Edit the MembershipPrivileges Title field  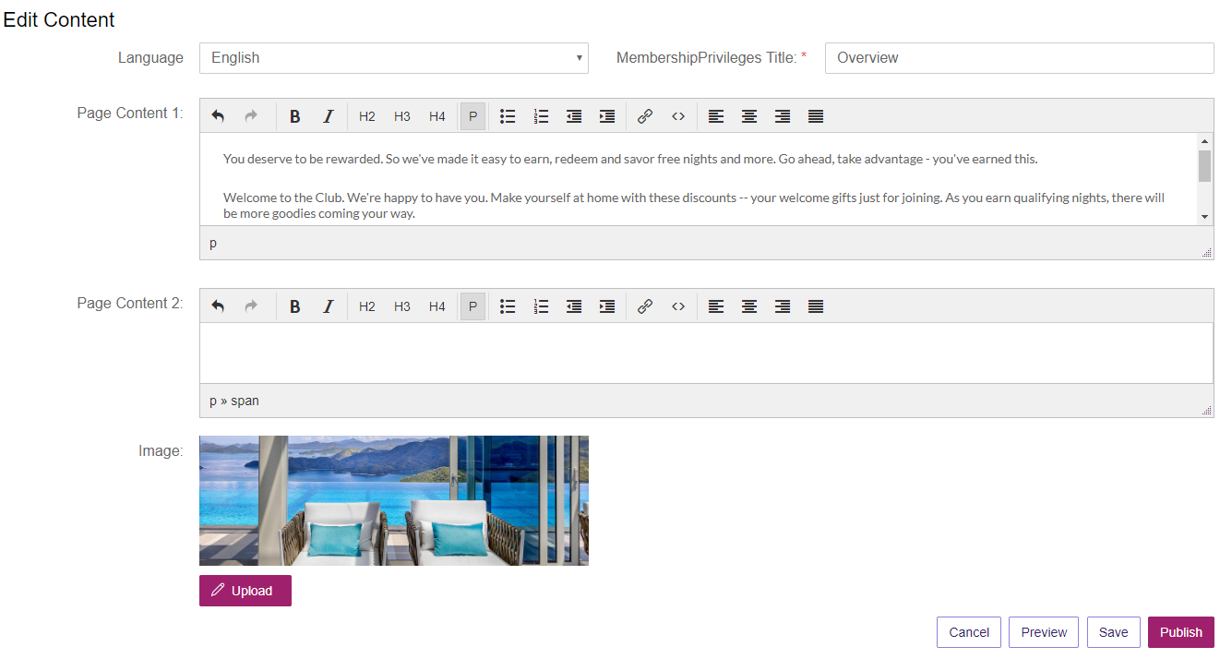pyautogui.click(x=1020, y=57)
